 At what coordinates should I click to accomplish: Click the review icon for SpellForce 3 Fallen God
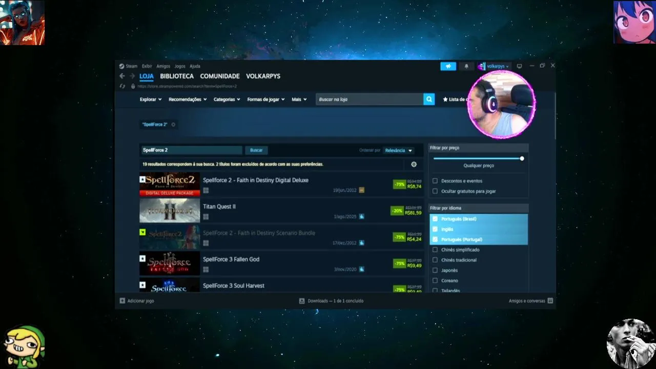[x=361, y=269]
